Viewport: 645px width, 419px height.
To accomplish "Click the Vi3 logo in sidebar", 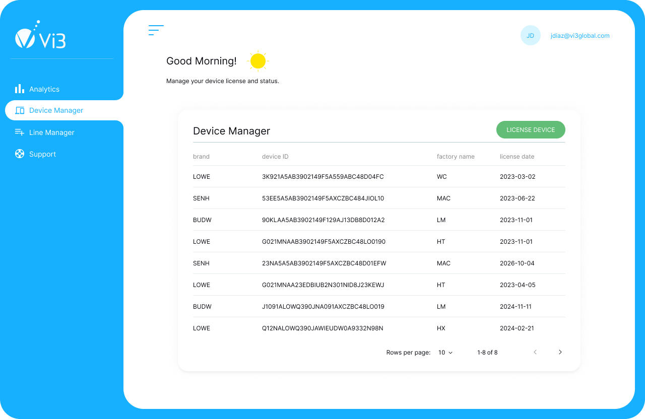I will (40, 35).
